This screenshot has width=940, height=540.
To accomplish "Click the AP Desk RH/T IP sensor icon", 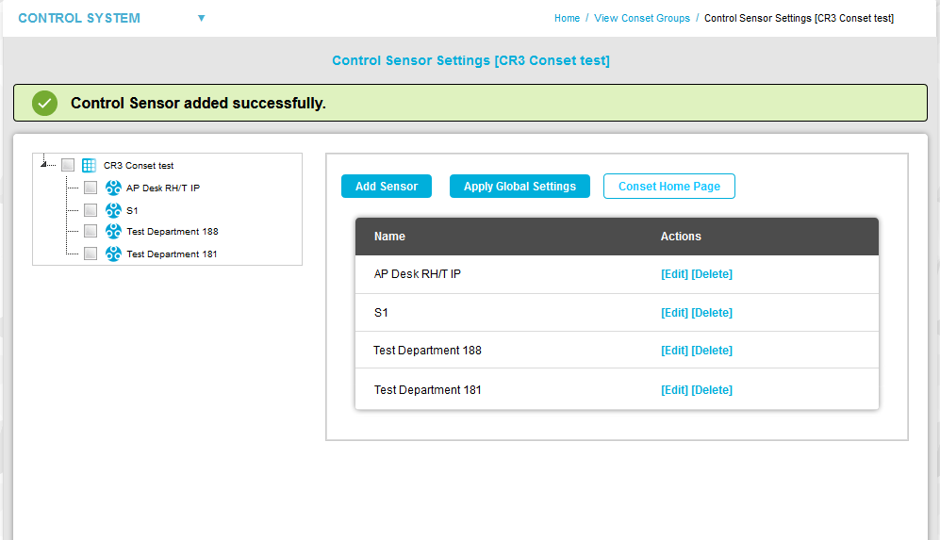I will (113, 188).
